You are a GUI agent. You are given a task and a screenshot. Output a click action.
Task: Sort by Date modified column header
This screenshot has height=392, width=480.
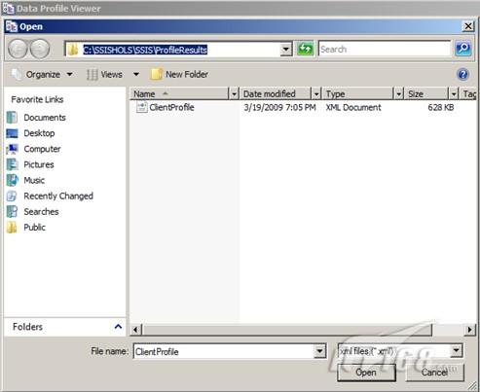[x=276, y=94]
